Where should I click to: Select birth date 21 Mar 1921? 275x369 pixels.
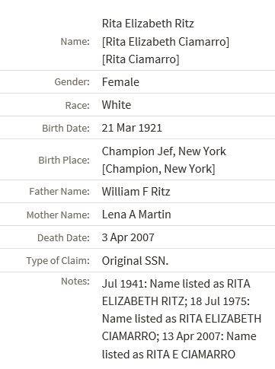click(x=132, y=128)
